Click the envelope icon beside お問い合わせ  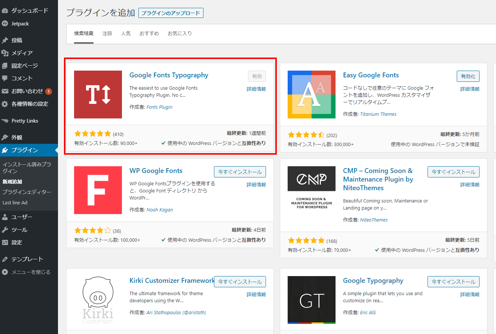[x=5, y=91]
